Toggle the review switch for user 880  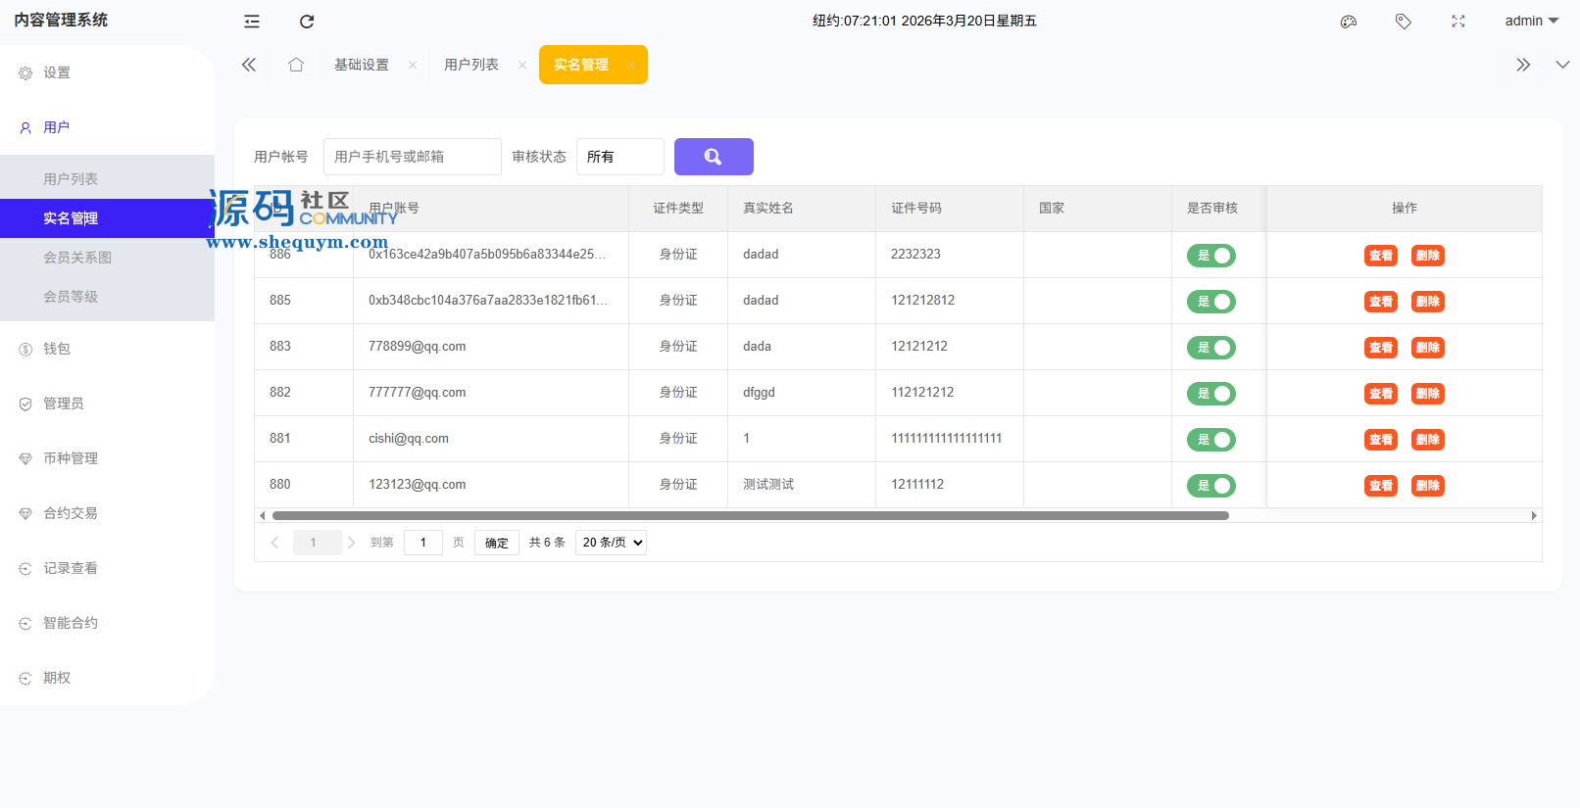1211,486
